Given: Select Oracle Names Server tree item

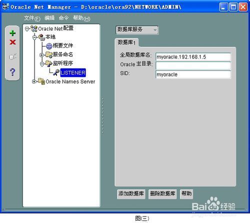Looking at the screenshot, I should click(70, 81).
